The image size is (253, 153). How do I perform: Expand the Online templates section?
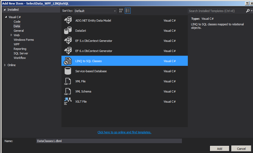click(x=5, y=65)
